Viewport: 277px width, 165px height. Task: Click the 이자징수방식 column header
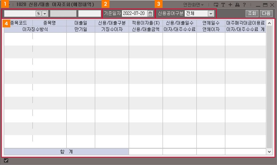tap(35, 29)
